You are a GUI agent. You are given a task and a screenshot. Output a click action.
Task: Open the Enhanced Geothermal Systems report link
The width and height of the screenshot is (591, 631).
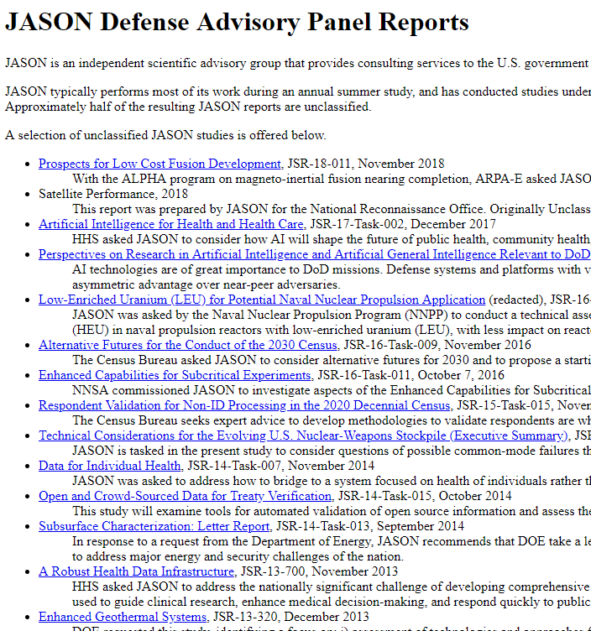coord(123,617)
